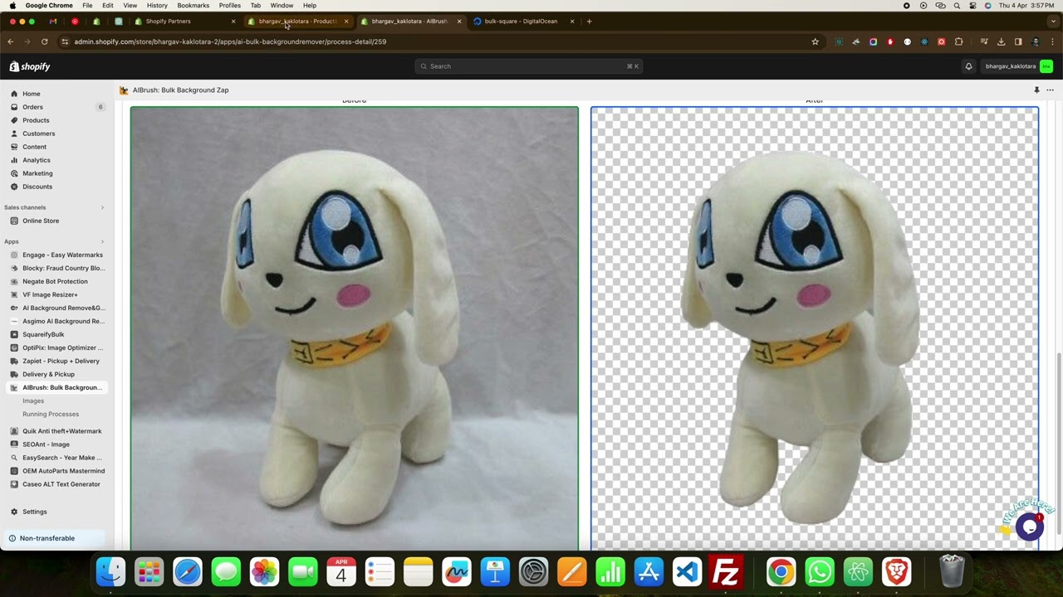This screenshot has height=597, width=1063.
Task: Open the bhargav_kaklotara account menu
Action: [1018, 66]
